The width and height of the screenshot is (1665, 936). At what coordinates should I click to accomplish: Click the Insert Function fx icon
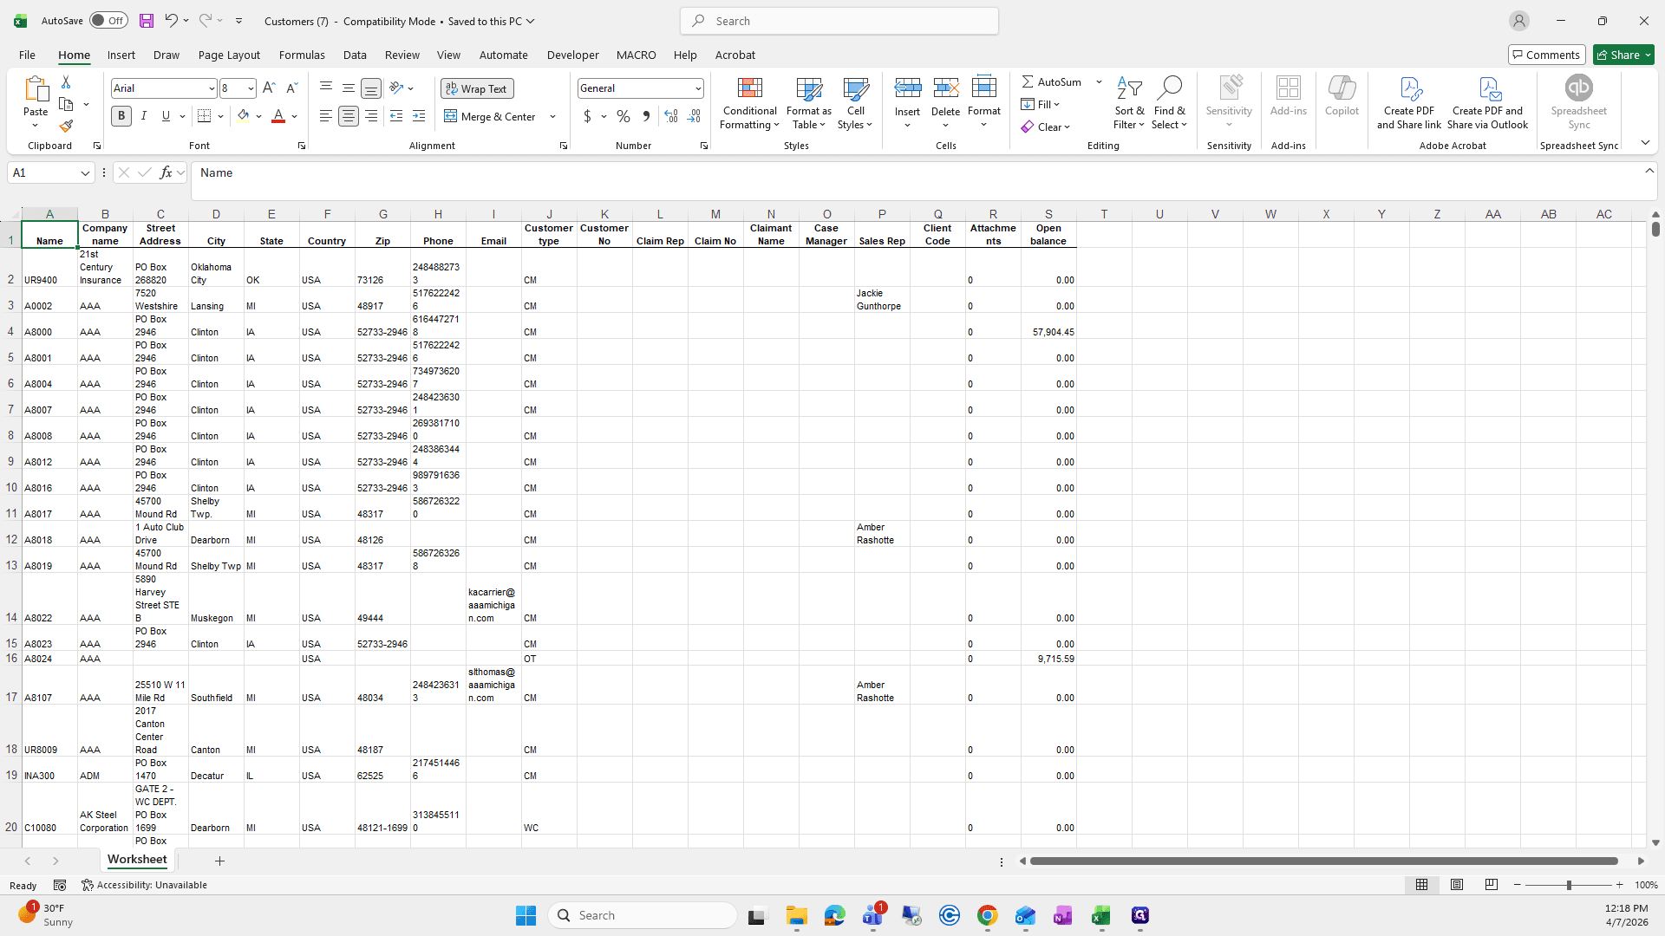pyautogui.click(x=166, y=172)
